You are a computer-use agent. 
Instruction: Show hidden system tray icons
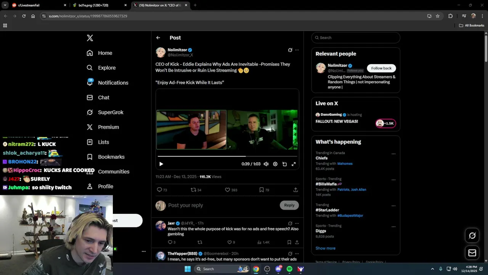432,269
